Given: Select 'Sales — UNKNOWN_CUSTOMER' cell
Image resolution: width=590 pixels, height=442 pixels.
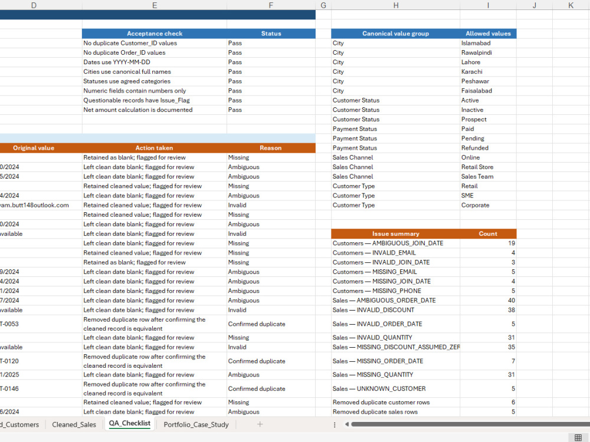Looking at the screenshot, I should point(395,388).
